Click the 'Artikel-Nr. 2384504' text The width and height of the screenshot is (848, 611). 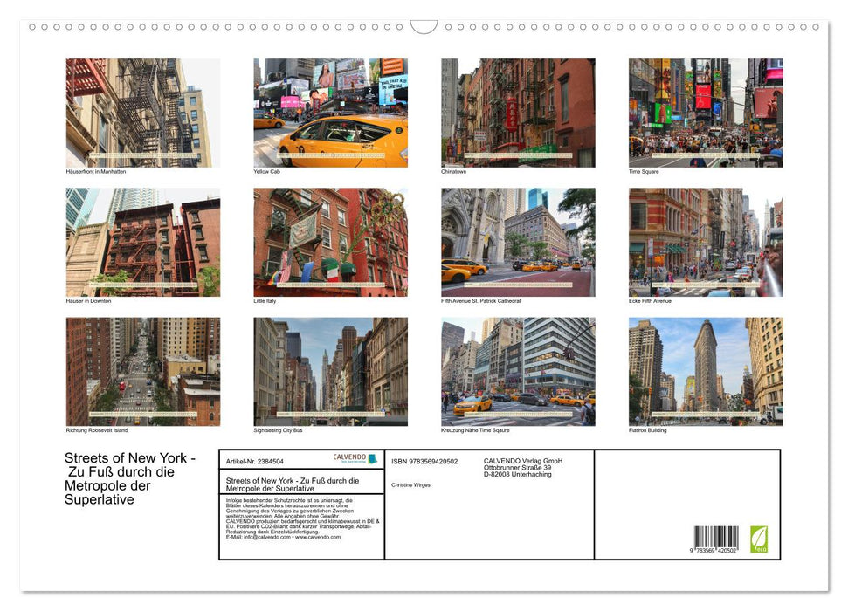(255, 461)
